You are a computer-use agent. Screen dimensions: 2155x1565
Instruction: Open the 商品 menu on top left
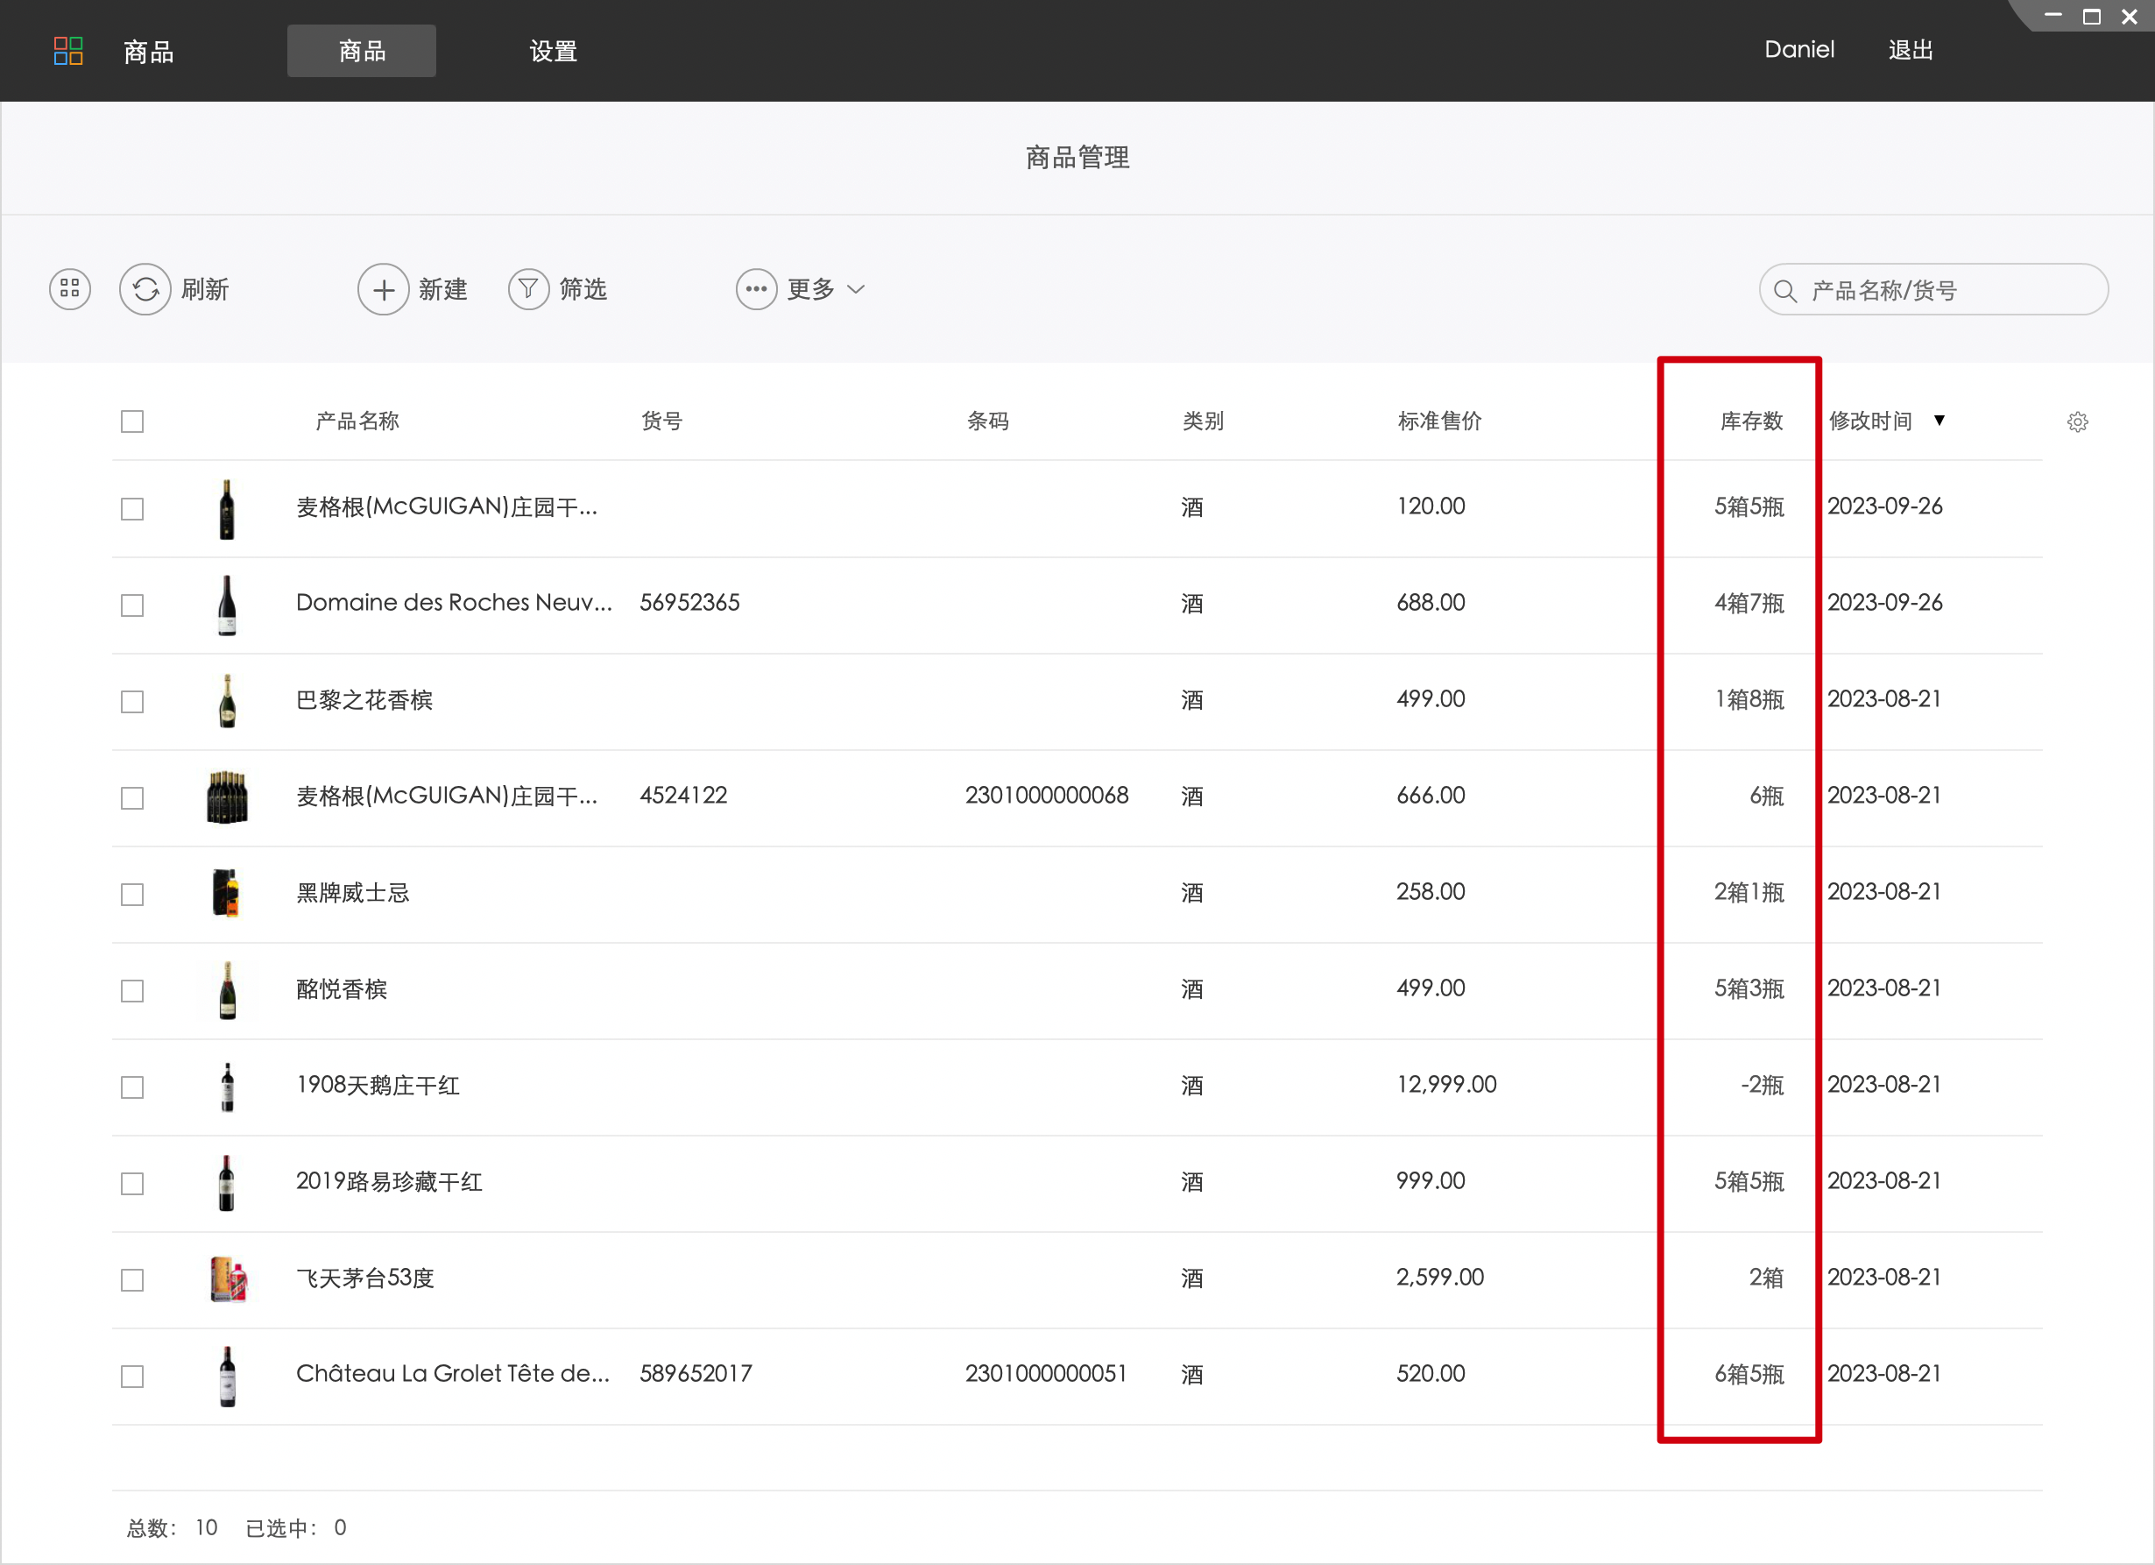coord(147,50)
